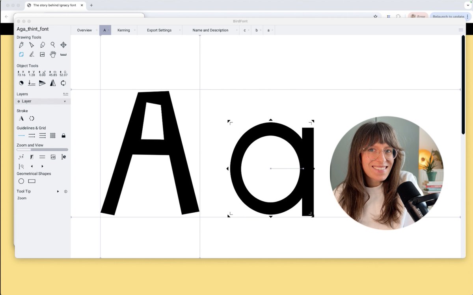Image resolution: width=473 pixels, height=295 pixels.
Task: Switch to the 'b' glyph tab
Action: (257, 30)
